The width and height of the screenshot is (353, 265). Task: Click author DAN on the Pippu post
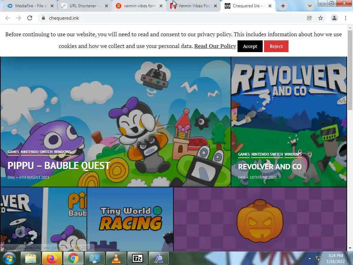[11, 177]
